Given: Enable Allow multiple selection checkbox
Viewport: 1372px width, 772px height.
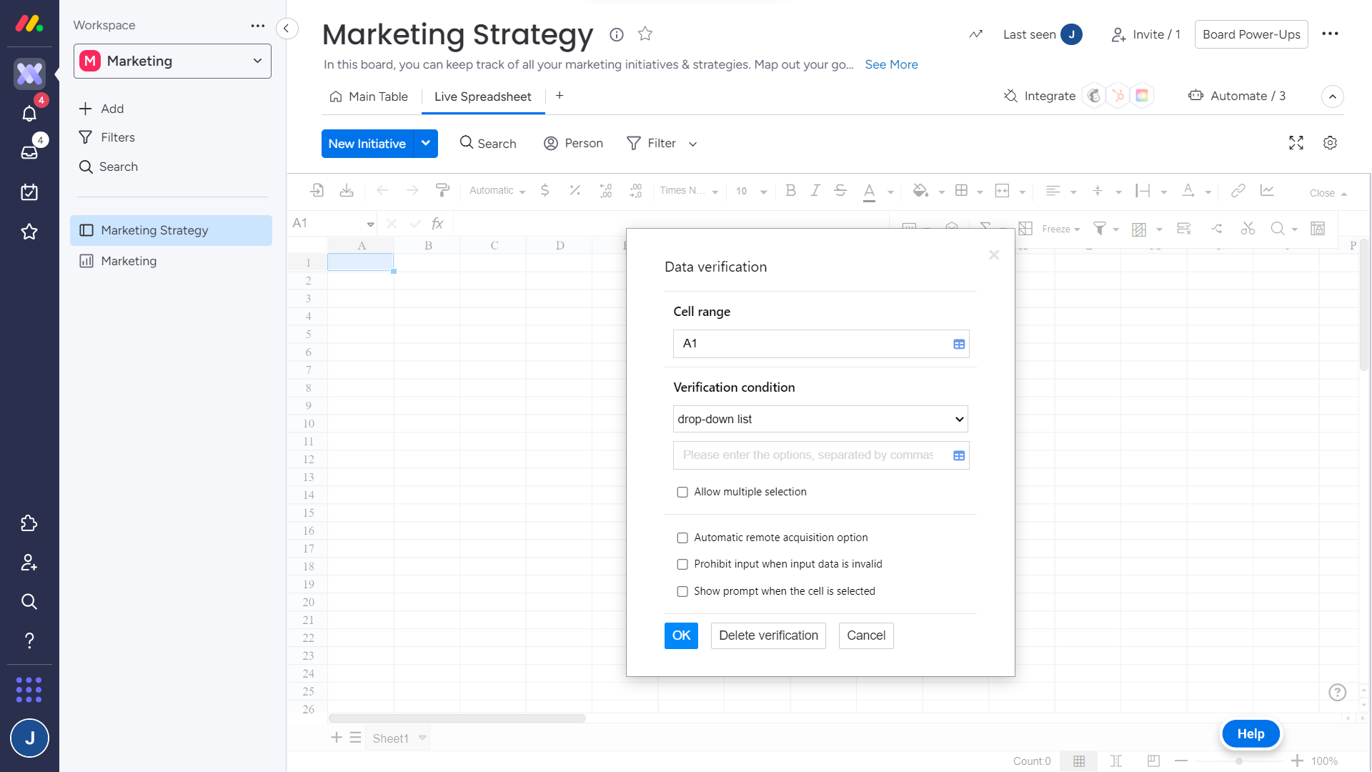Looking at the screenshot, I should pos(682,492).
